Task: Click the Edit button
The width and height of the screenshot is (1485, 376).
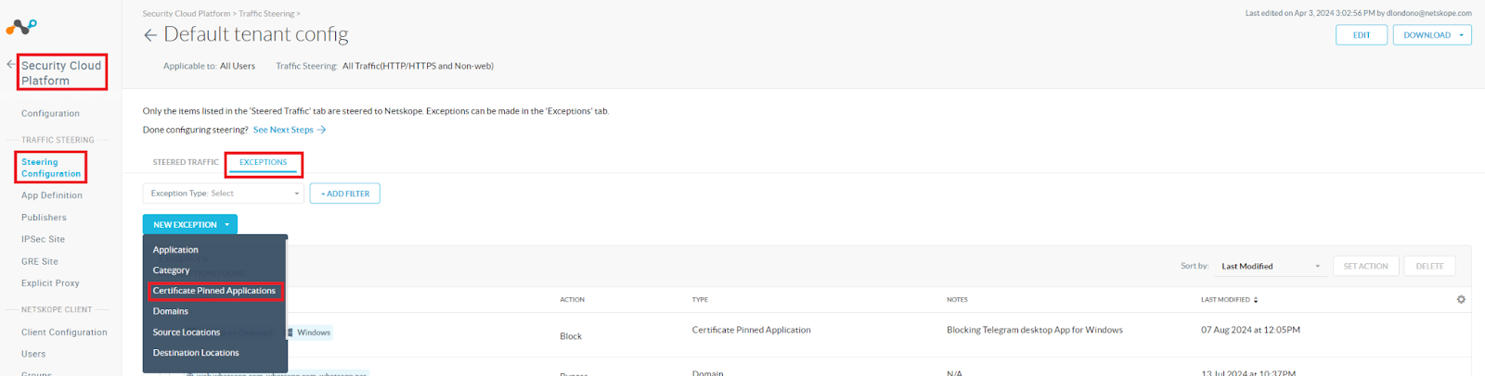Action: pyautogui.click(x=1362, y=35)
